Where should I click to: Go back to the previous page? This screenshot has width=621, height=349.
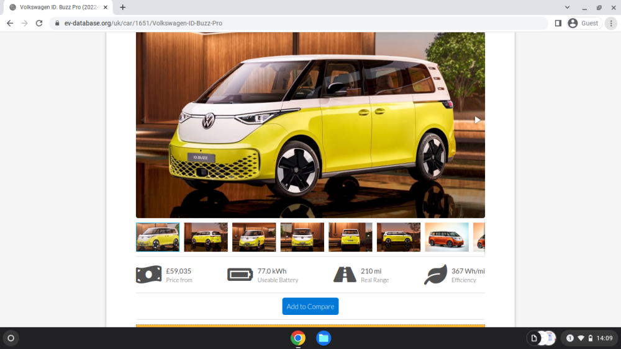pyautogui.click(x=10, y=24)
